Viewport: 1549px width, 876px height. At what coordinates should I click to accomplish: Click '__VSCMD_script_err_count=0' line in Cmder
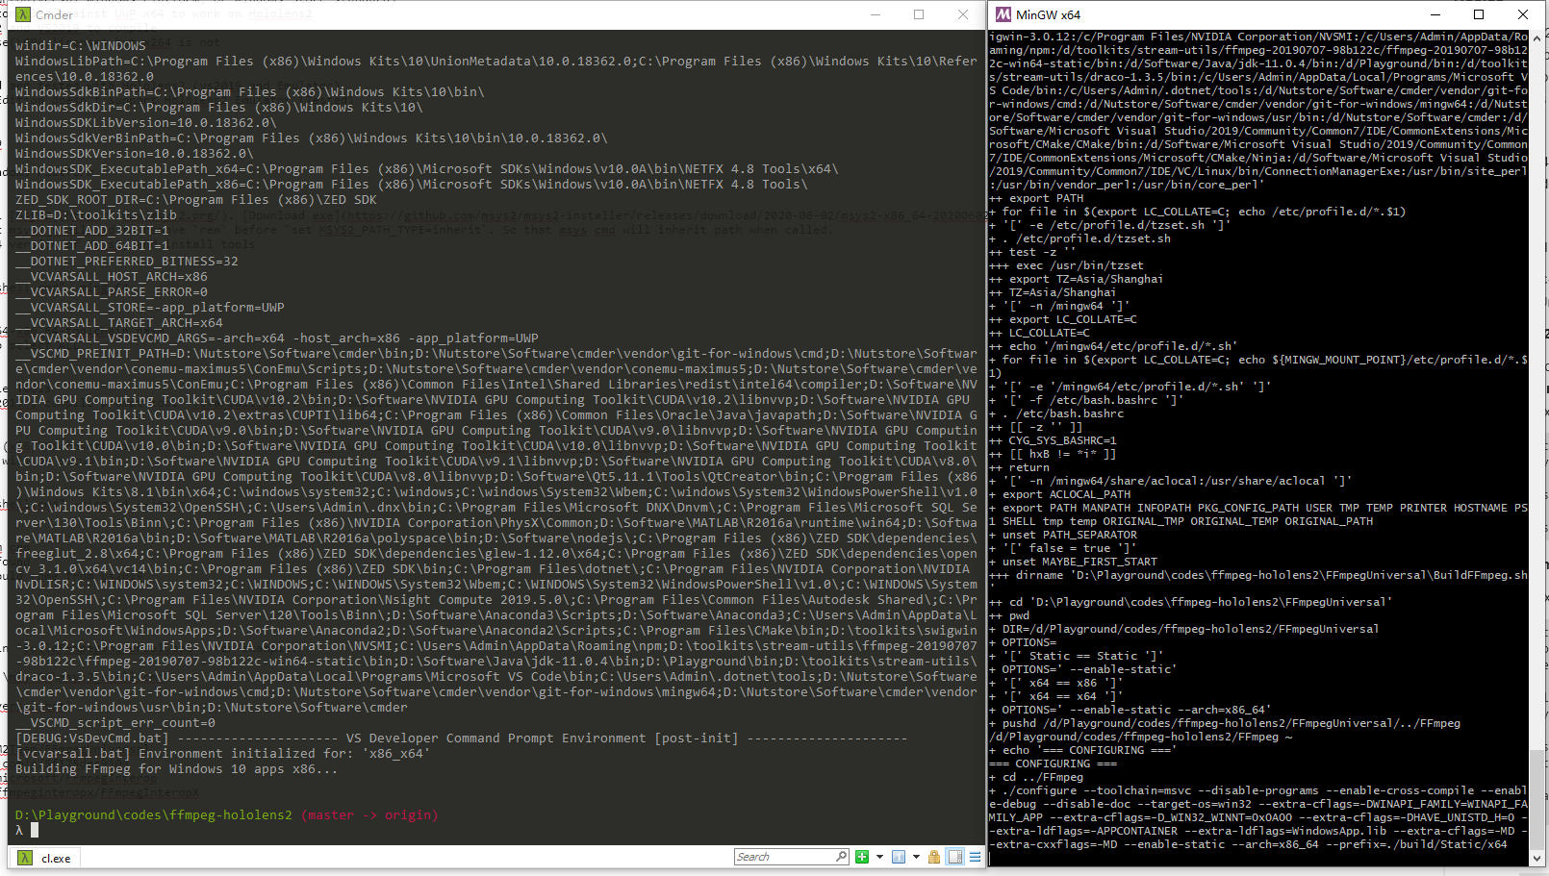point(114,723)
